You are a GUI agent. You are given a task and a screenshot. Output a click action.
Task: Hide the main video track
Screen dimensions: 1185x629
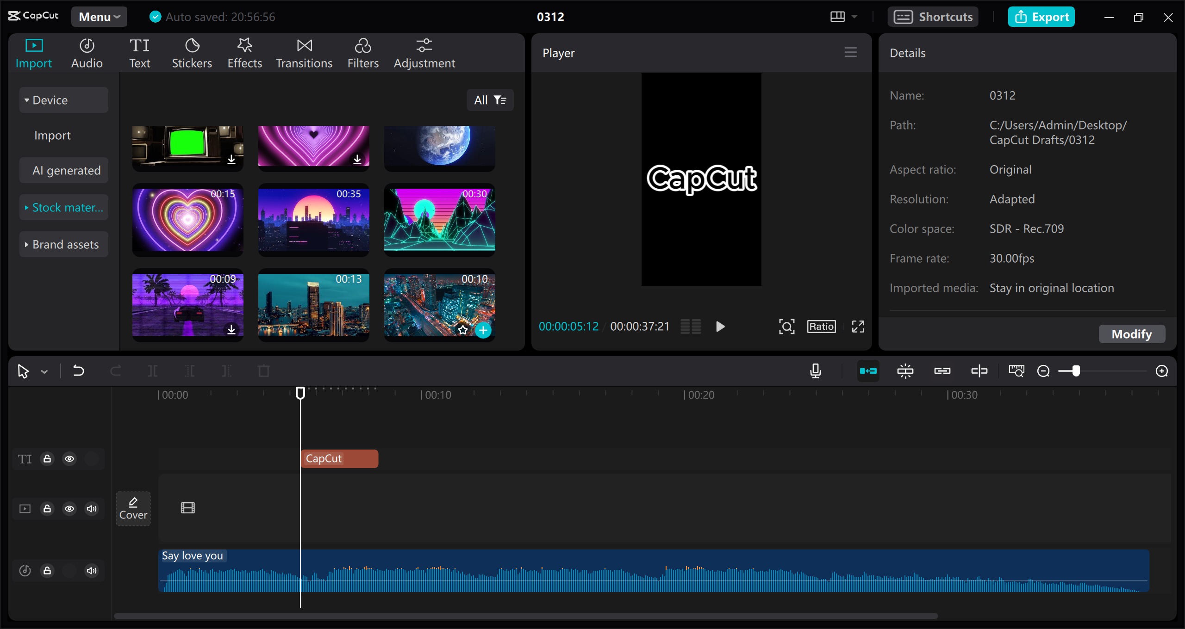tap(69, 509)
